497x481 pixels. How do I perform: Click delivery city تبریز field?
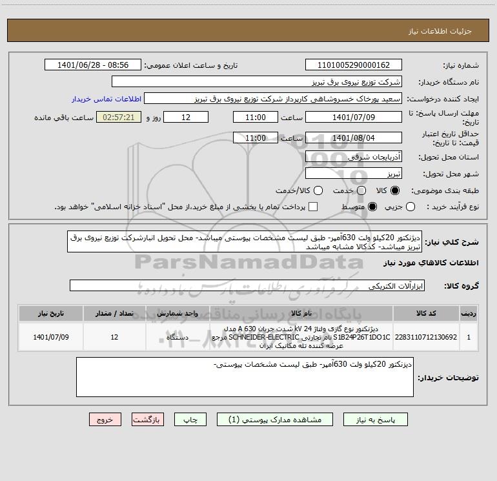click(354, 173)
